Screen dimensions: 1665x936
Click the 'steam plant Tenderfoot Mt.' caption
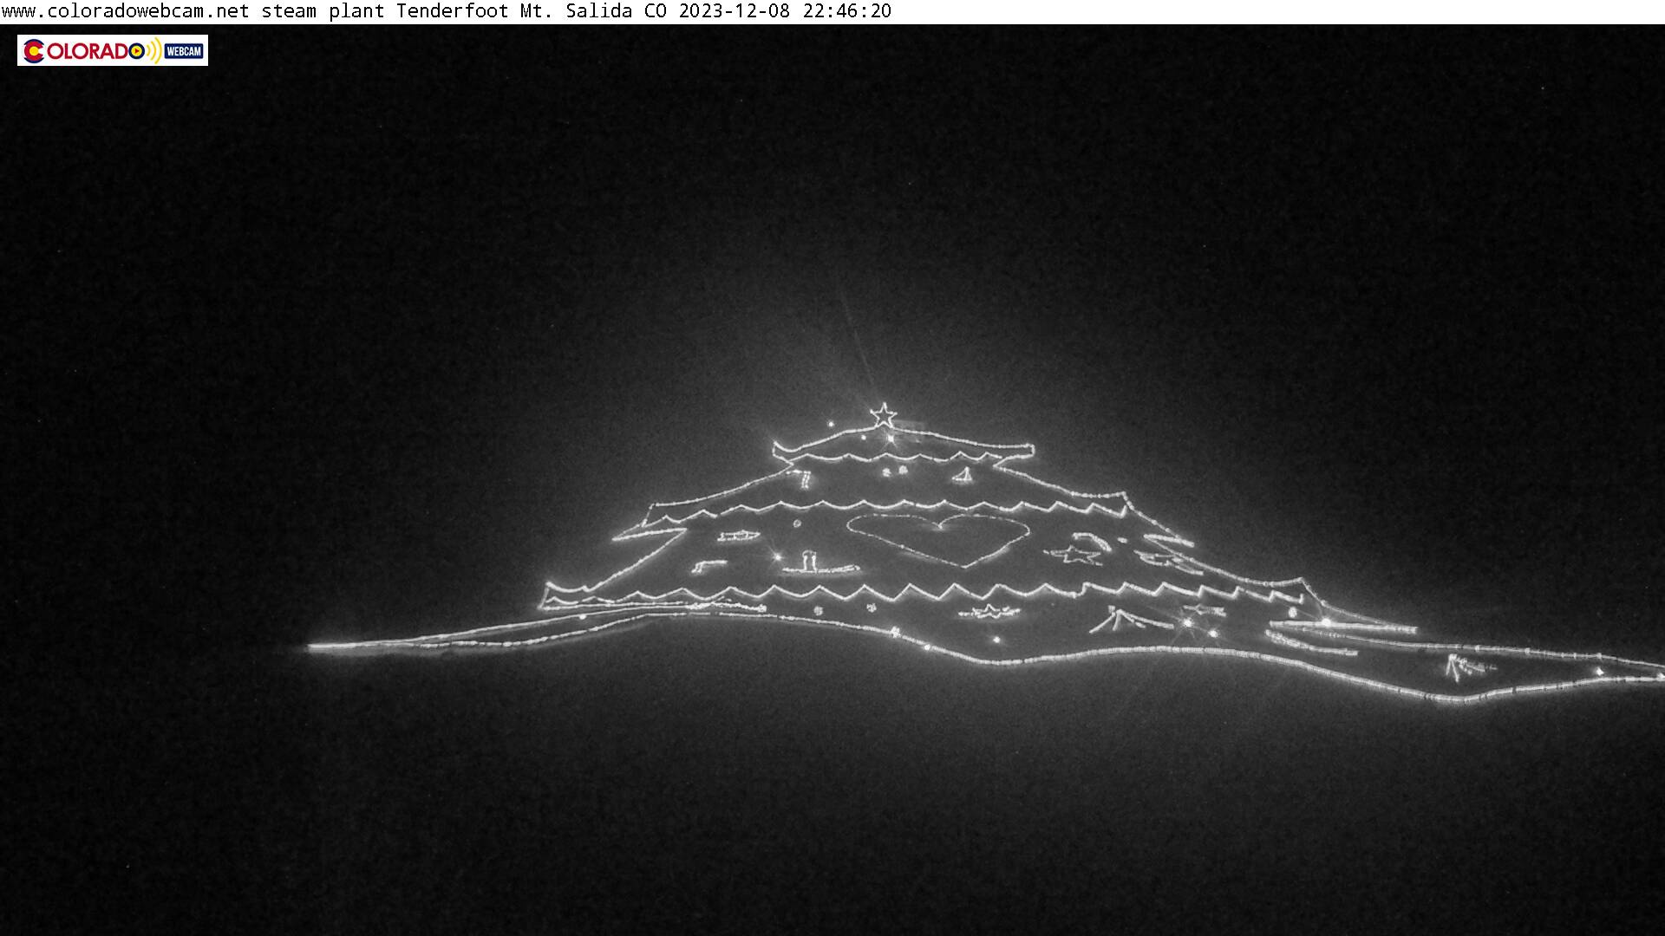407,11
